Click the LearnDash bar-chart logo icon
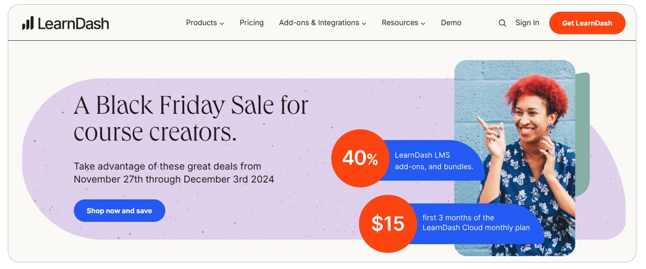Viewport: 646px width, 269px height. [28, 23]
